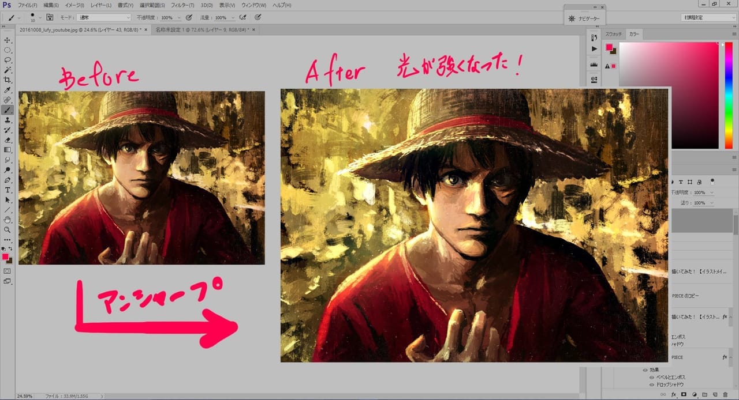The height and width of the screenshot is (400, 739).
Task: Activate the Zoom tool in toolbar
Action: click(x=8, y=229)
